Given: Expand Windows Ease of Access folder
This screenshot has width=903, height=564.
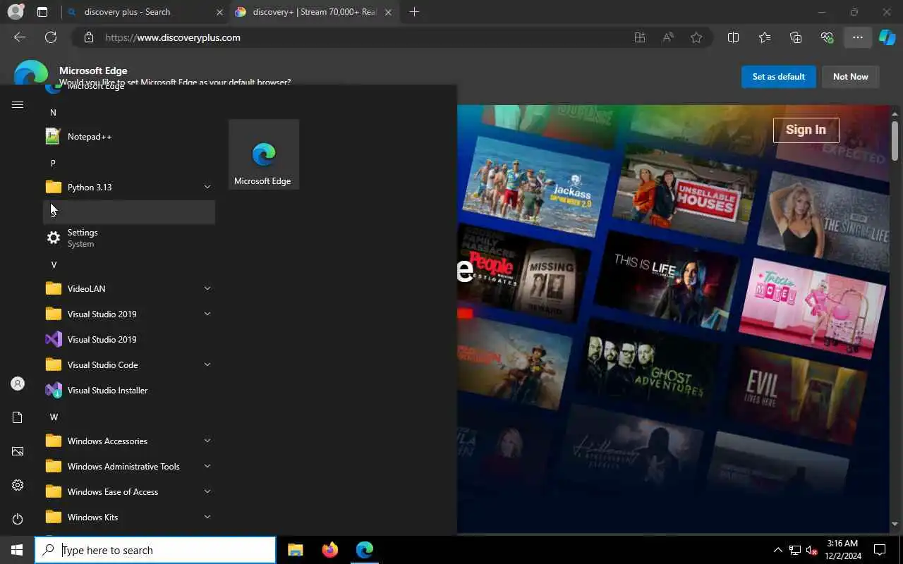Looking at the screenshot, I should click(x=129, y=491).
